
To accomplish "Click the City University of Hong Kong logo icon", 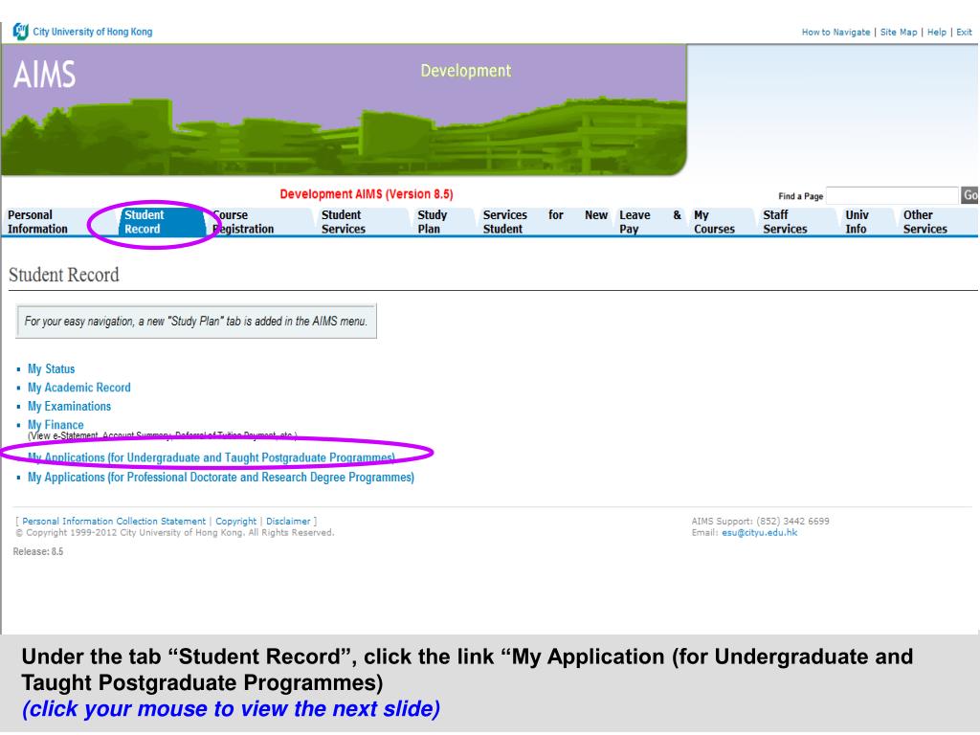I will [21, 32].
